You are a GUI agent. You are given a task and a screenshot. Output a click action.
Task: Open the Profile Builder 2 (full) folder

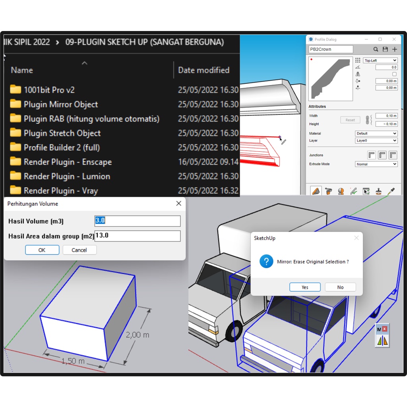62,147
